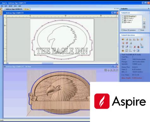The image size is (150, 122).
Task: Click the sixth icon in the top operations row
Action: click(x=142, y=40)
